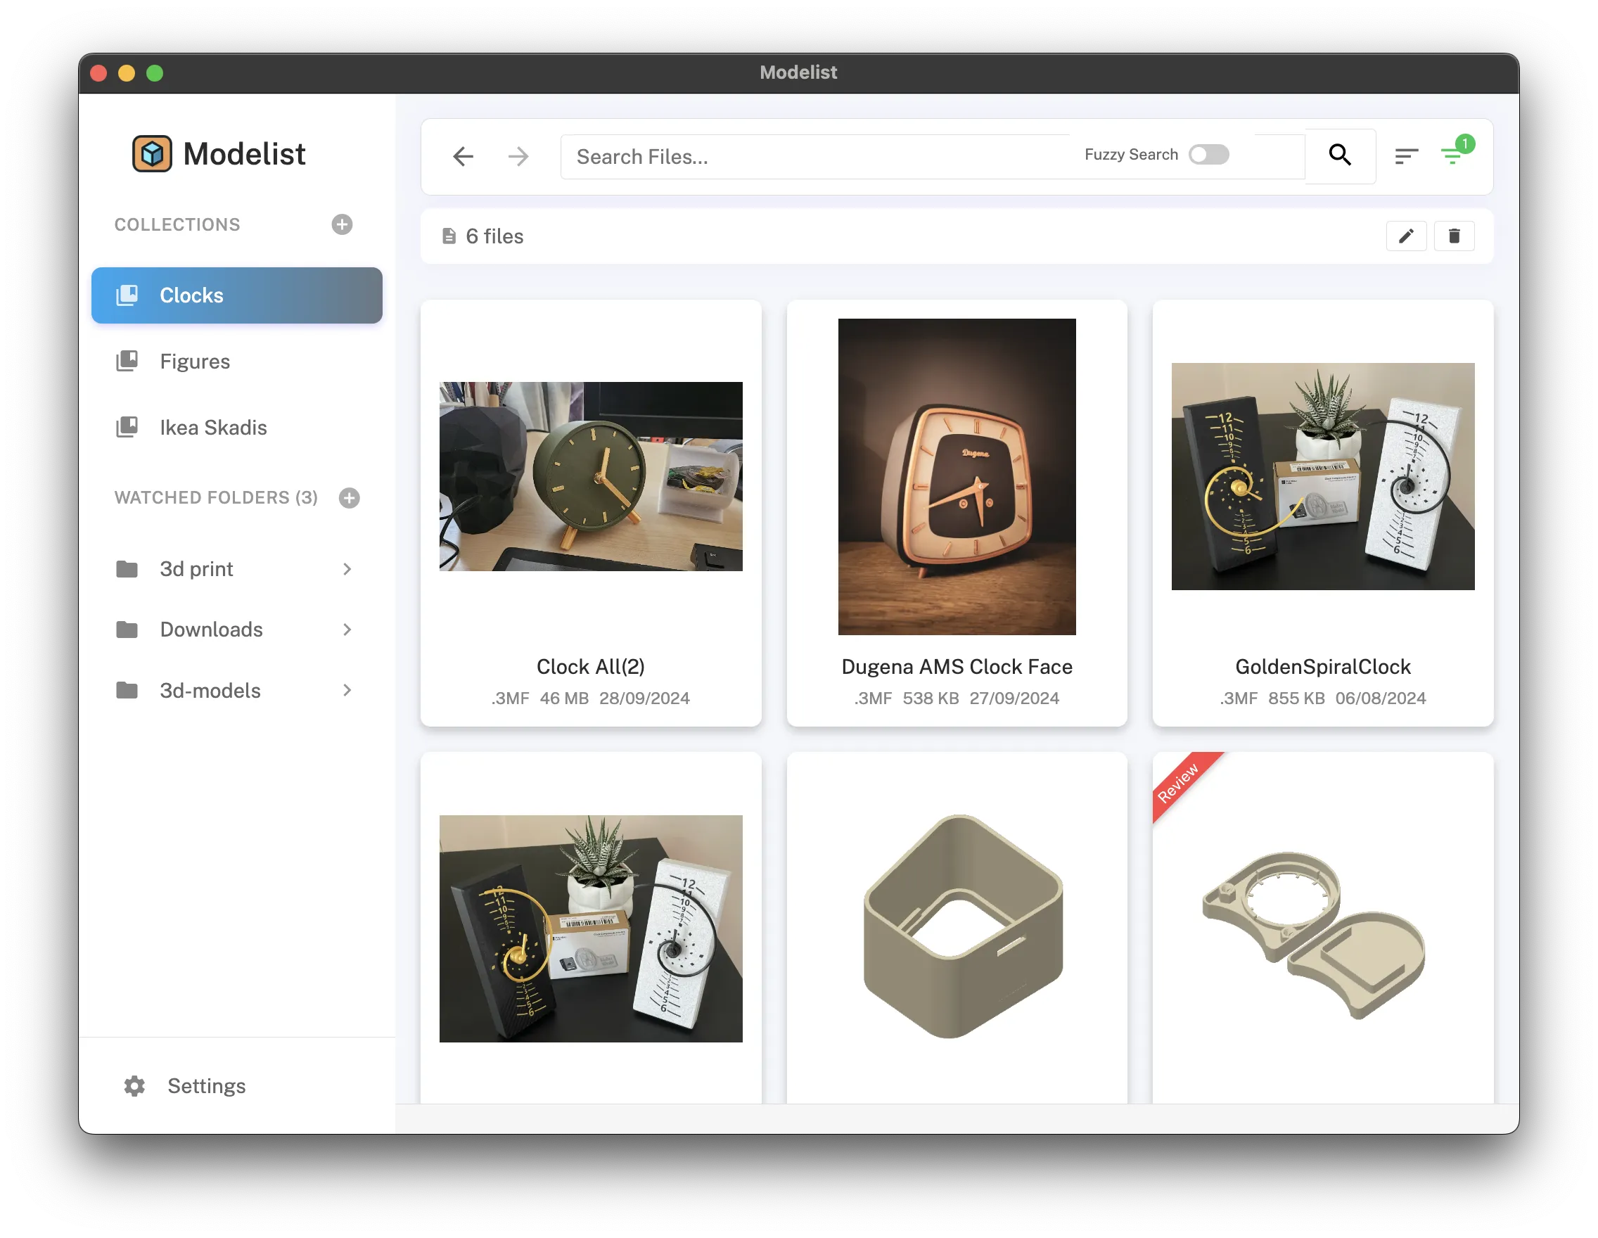Go back with the left arrow
The height and width of the screenshot is (1238, 1598).
464,156
